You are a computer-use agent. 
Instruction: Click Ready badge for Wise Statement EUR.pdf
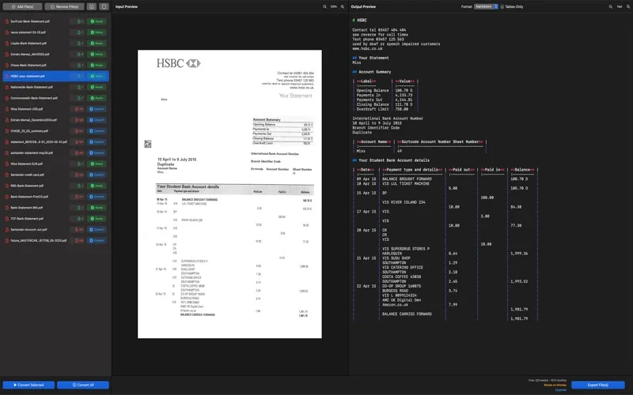97,164
